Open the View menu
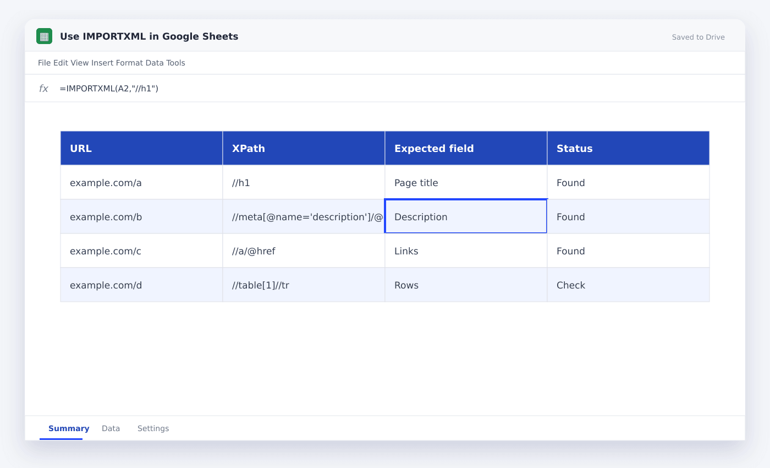Viewport: 770px width, 468px height. click(80, 63)
